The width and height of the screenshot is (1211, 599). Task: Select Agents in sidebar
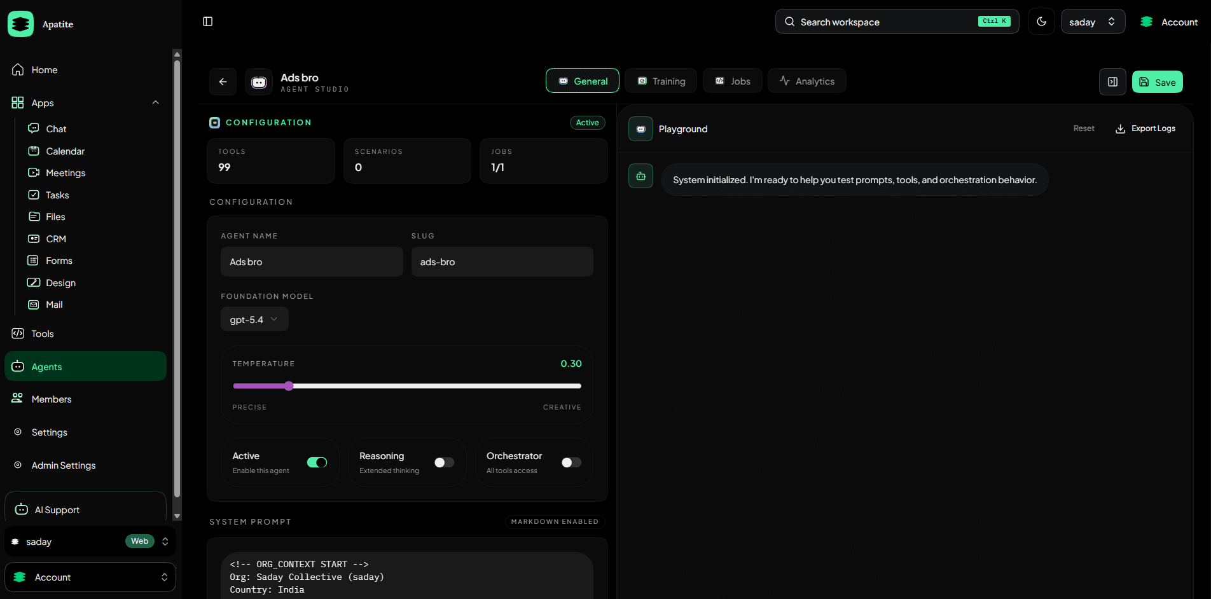86,366
